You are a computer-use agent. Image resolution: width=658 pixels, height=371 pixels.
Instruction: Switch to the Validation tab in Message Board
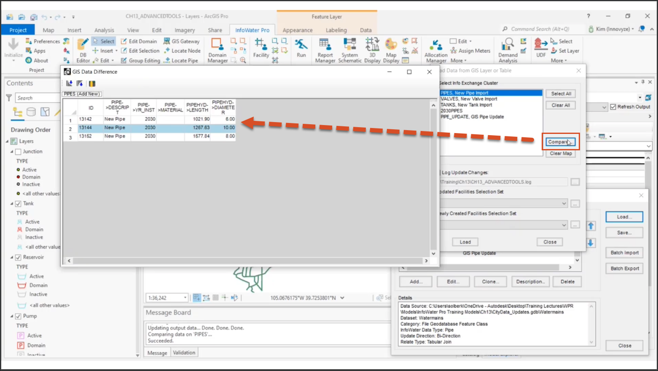tap(184, 352)
